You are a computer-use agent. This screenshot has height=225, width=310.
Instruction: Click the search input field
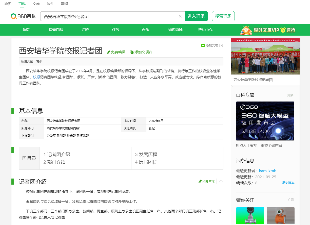pos(109,16)
